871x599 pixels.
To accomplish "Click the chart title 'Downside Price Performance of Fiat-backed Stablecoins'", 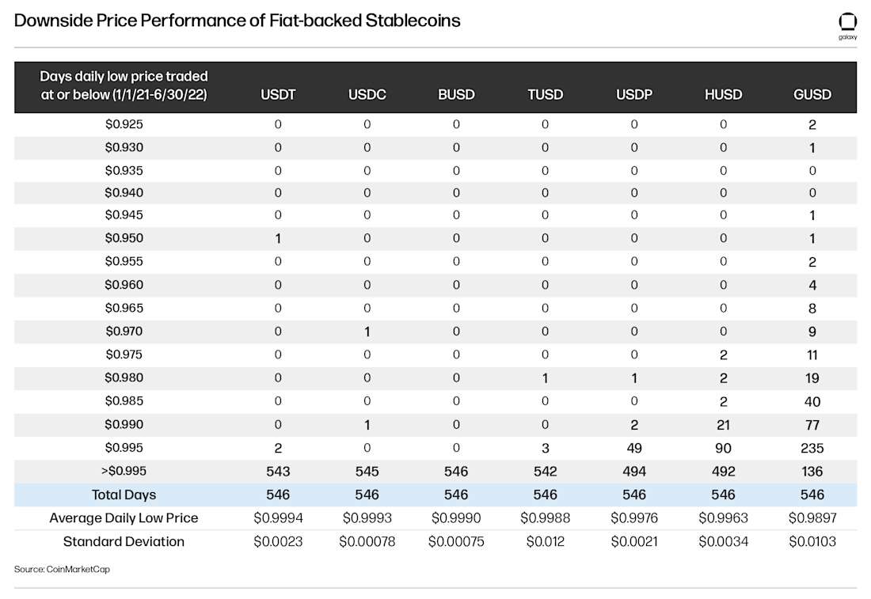I will click(238, 21).
